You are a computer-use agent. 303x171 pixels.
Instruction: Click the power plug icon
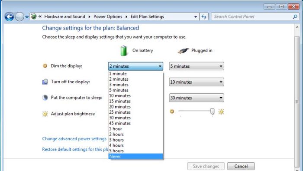pyautogui.click(x=183, y=51)
